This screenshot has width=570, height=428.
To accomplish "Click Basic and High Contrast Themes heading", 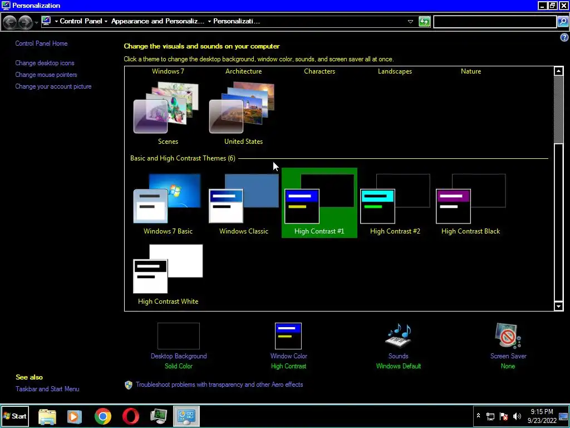I will pyautogui.click(x=183, y=158).
